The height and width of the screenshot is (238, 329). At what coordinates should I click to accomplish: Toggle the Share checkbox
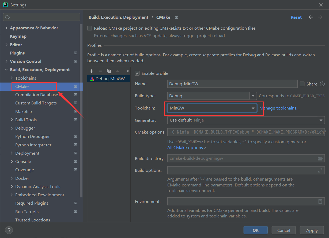click(302, 84)
